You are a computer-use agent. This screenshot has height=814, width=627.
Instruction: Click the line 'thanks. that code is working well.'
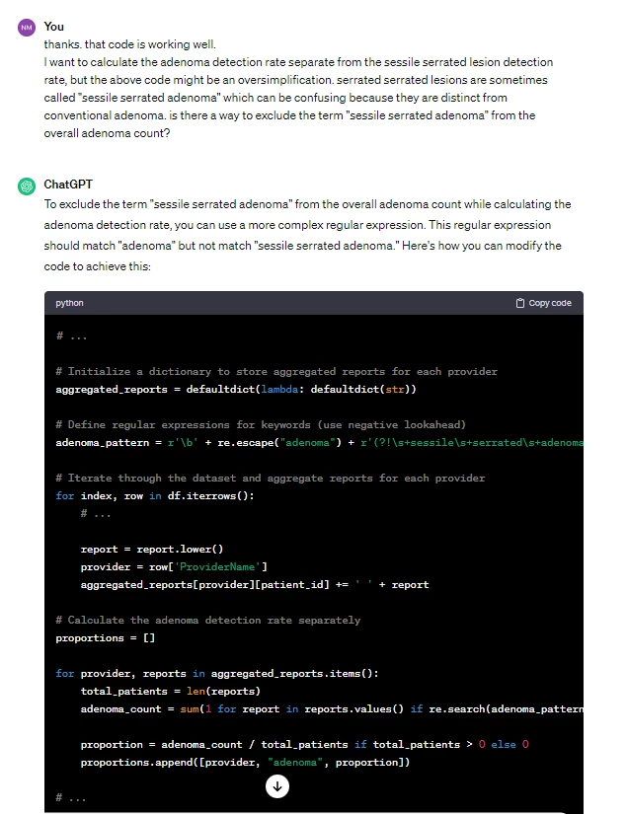130,44
